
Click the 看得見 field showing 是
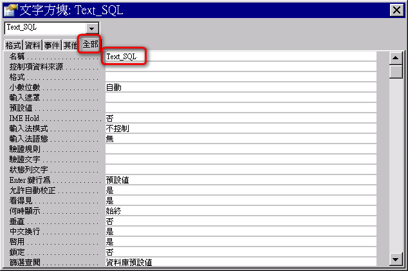pyautogui.click(x=241, y=200)
